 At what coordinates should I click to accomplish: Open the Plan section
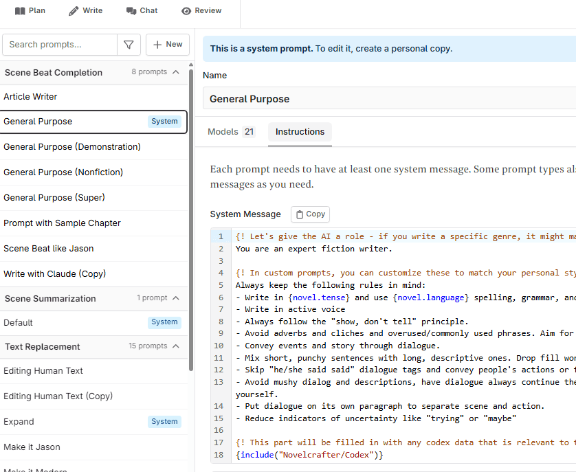coord(30,11)
